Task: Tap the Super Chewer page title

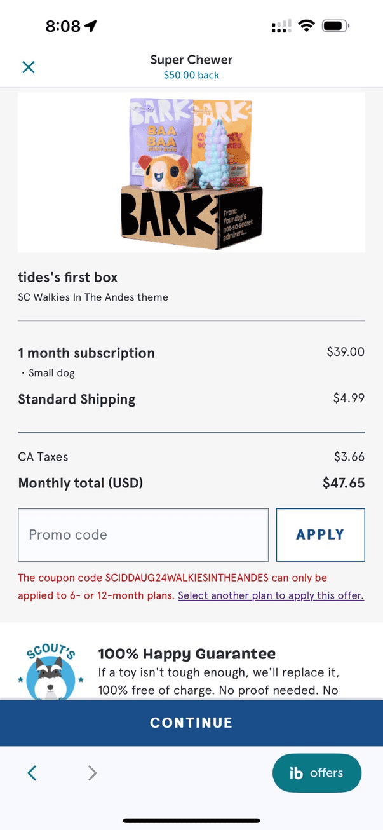Action: 191,60
